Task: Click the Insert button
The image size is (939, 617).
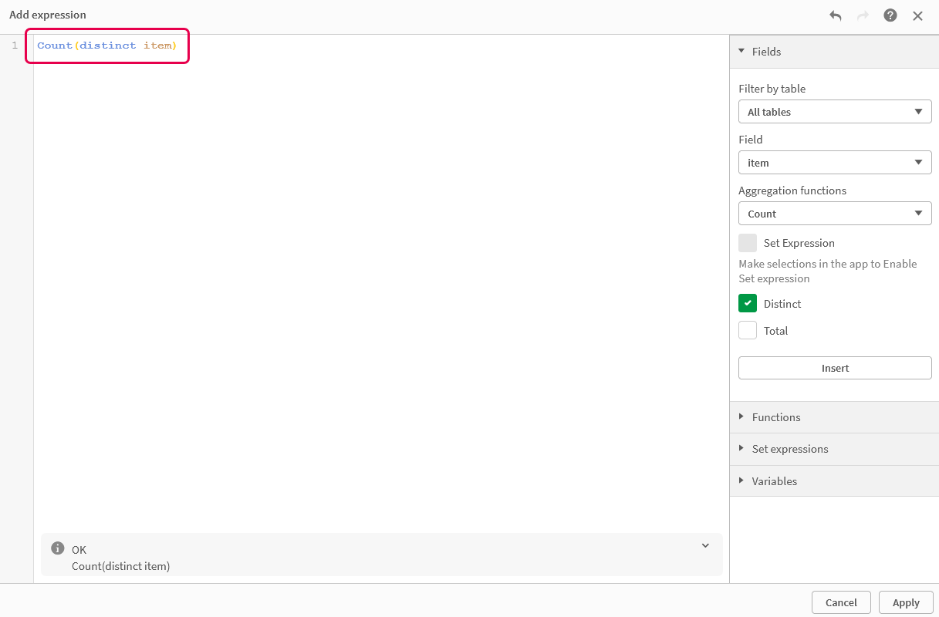Action: pos(835,368)
